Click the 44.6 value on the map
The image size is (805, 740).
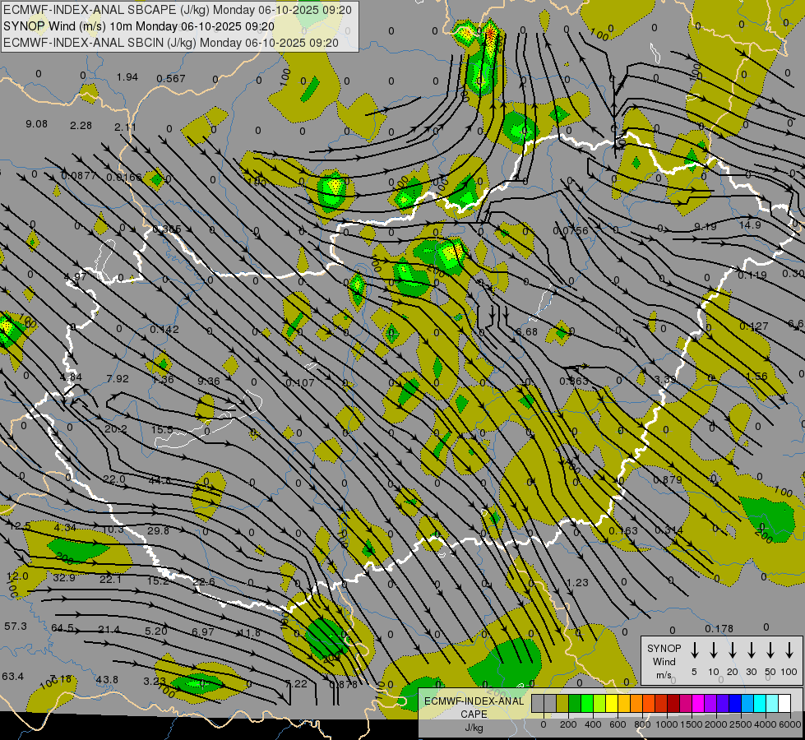tap(160, 481)
